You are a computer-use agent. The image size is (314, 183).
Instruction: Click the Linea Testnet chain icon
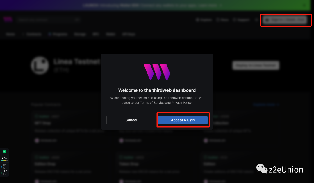(40, 66)
